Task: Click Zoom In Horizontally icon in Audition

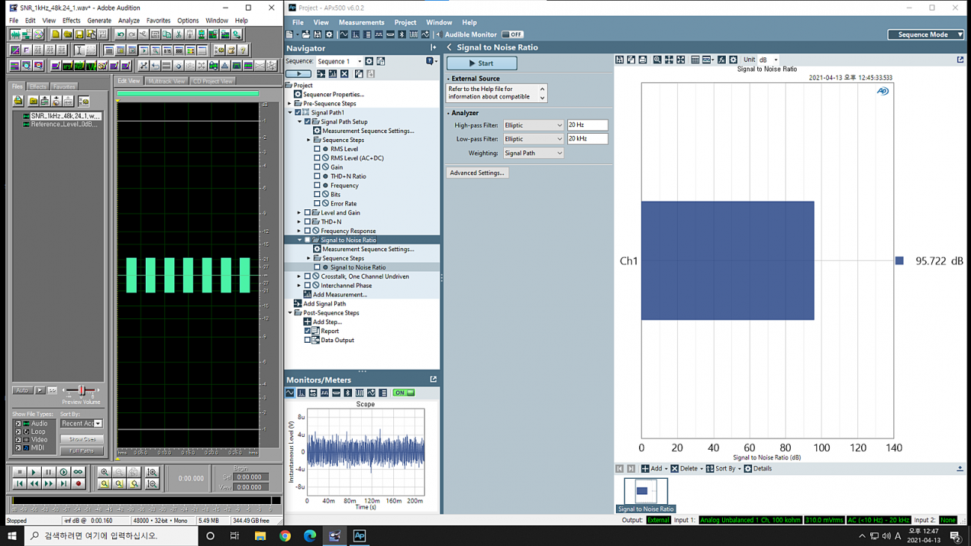Action: (x=105, y=472)
